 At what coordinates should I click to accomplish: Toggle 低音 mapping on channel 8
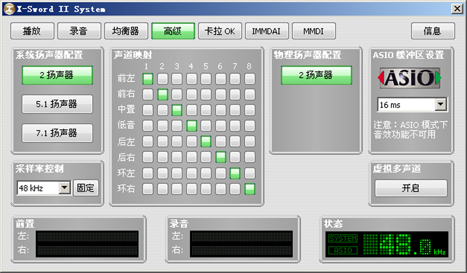coord(250,125)
